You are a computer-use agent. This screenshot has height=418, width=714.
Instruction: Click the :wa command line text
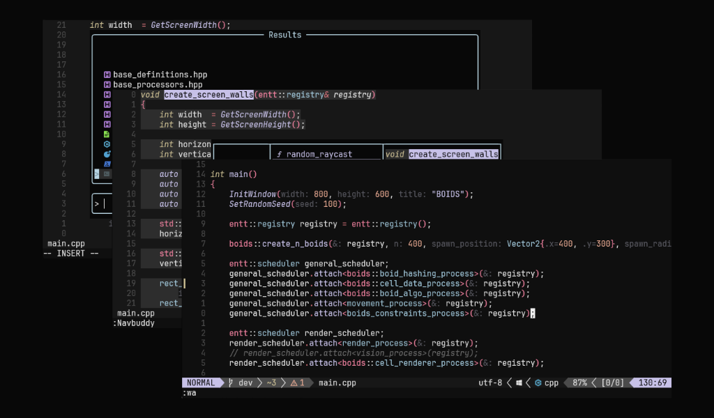[190, 393]
